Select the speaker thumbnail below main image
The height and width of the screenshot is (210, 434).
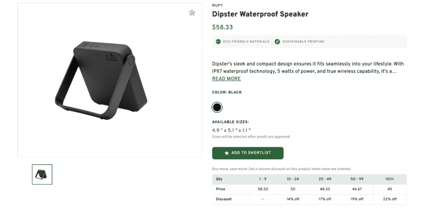point(42,174)
